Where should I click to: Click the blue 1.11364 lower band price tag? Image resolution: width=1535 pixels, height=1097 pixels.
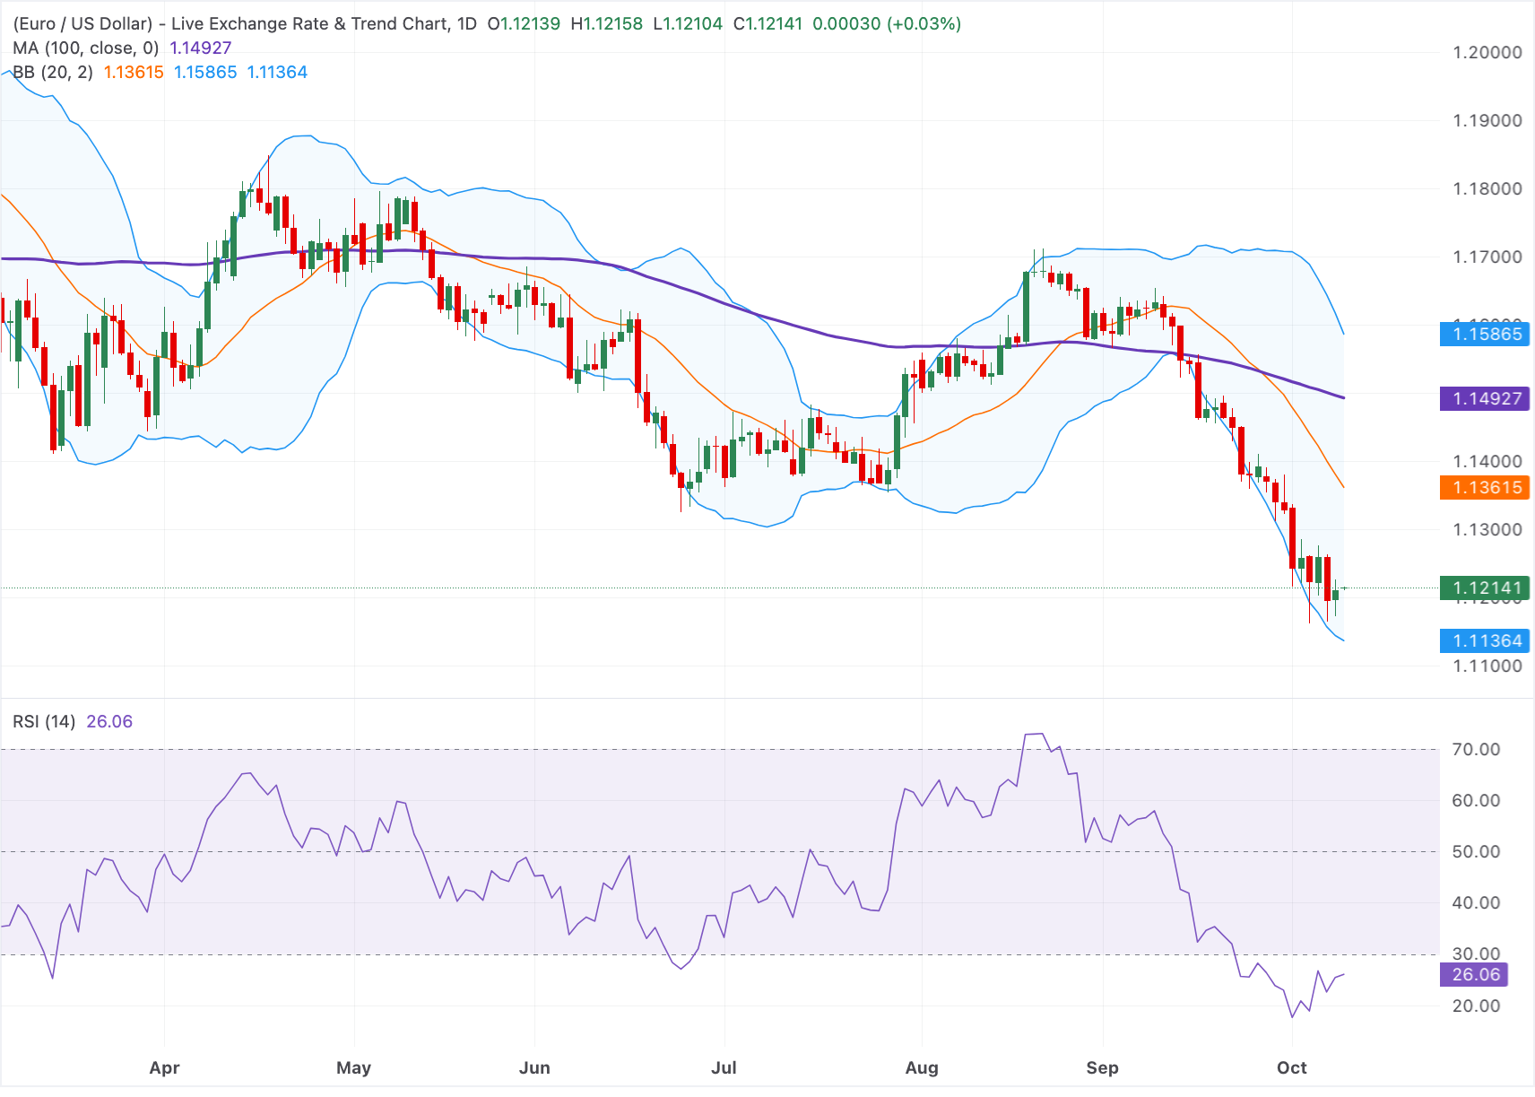1484,641
